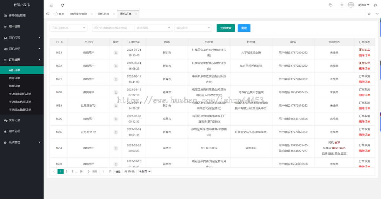The width and height of the screenshot is (381, 199).
Task: Click the car icon next to 司机代驾
Action: [5, 38]
